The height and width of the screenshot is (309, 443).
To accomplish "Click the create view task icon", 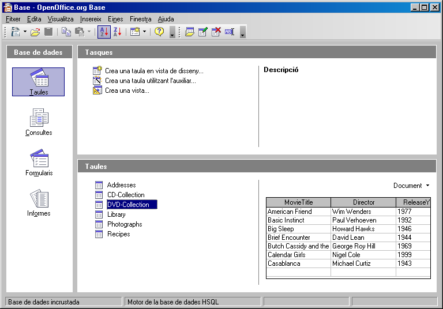I will click(x=97, y=91).
